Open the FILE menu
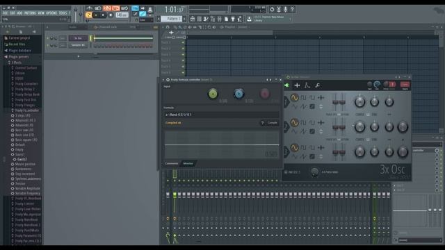Screen dimensions: 445x250 pyautogui.click(x=5, y=13)
